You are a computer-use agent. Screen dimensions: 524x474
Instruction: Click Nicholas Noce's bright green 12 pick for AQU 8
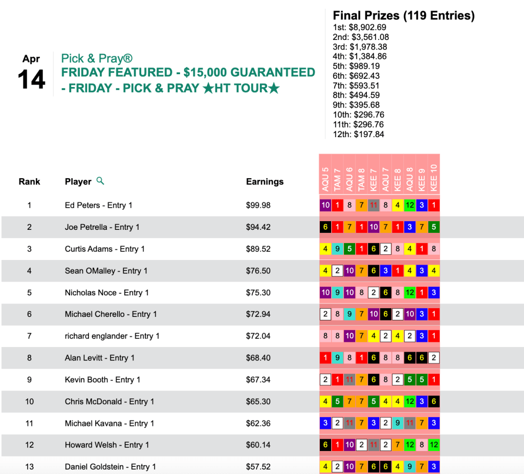(409, 293)
